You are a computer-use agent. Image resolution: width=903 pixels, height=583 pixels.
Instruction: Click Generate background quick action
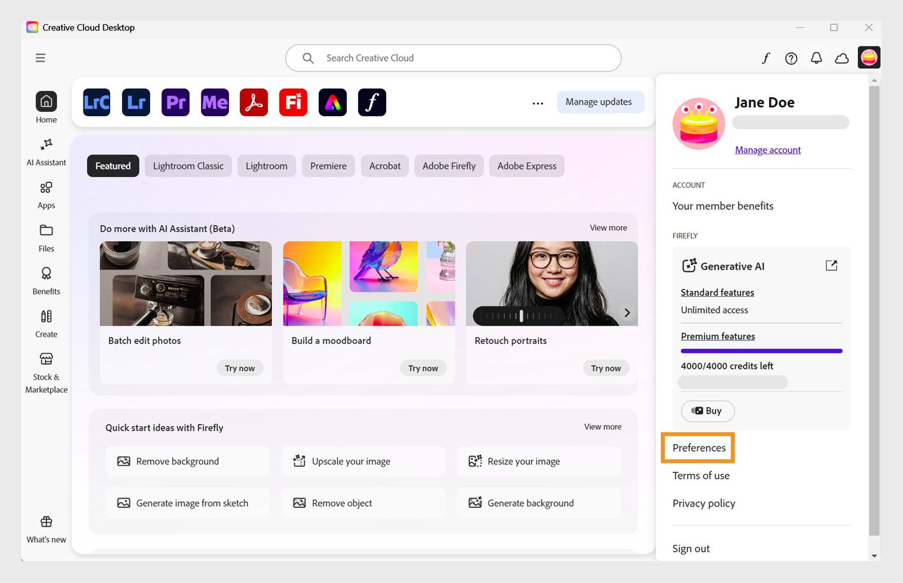click(x=539, y=503)
